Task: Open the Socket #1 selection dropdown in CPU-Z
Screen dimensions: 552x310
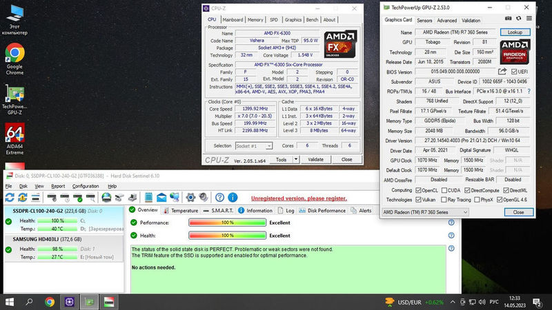Action: [254, 146]
